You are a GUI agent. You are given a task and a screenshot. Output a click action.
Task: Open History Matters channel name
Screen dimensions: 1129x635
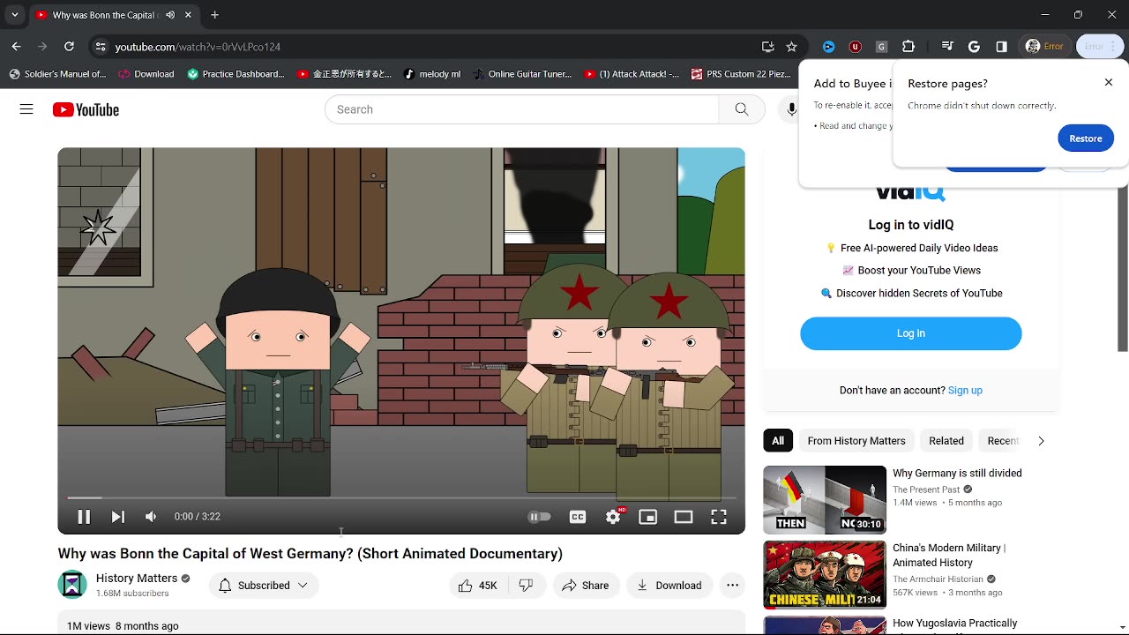pos(137,579)
